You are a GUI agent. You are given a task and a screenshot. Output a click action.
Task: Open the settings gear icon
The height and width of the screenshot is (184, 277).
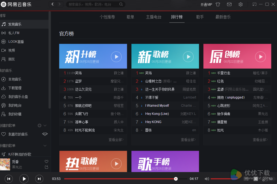pos(240,4)
